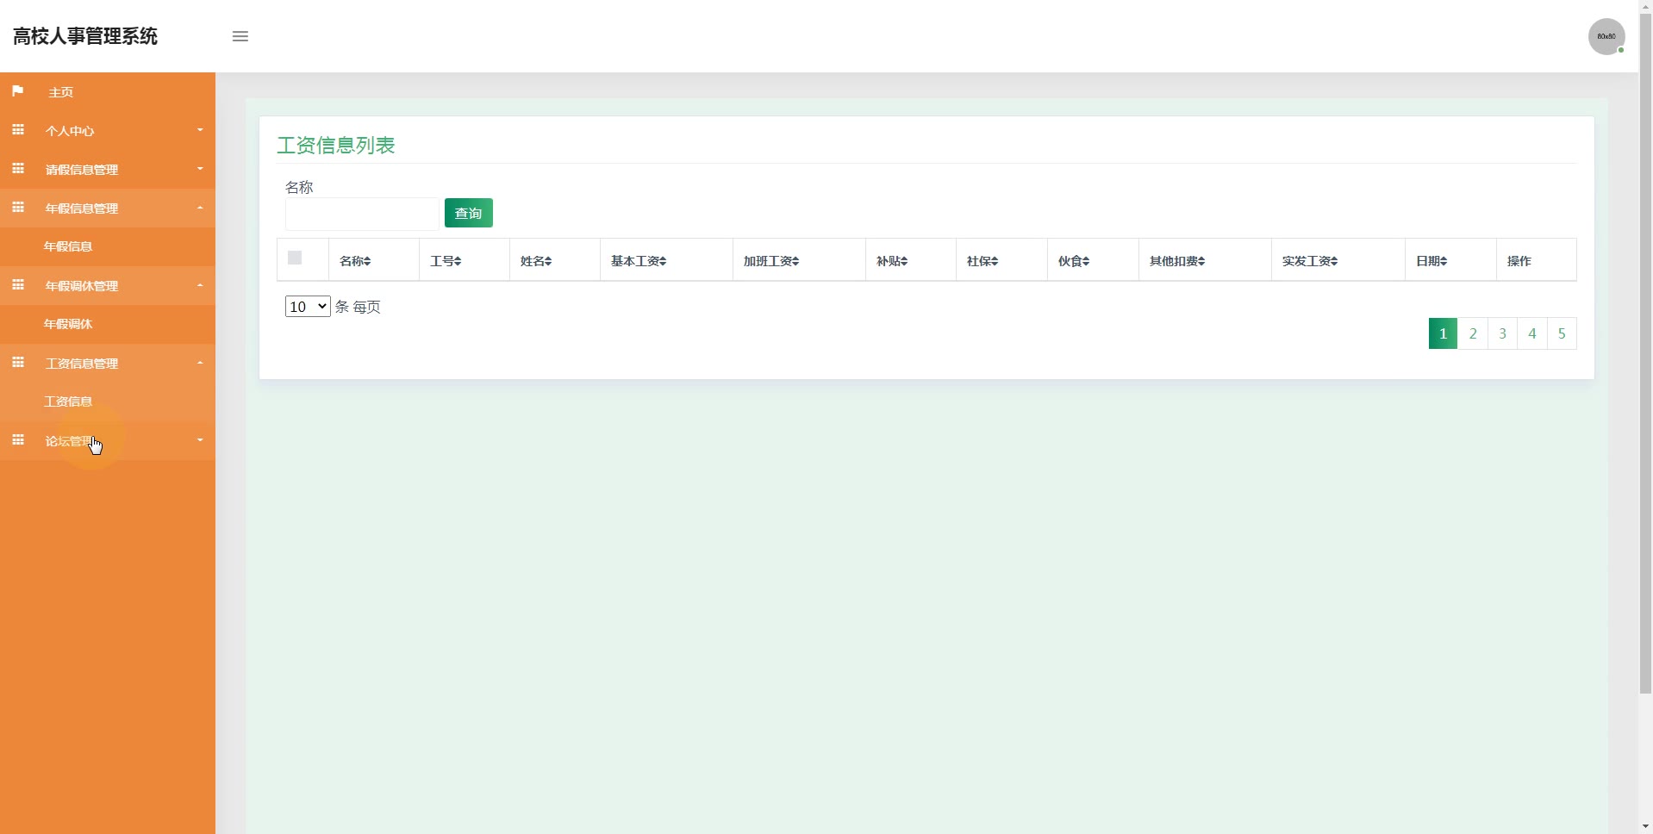Go to 主页 in the sidebar

click(60, 92)
